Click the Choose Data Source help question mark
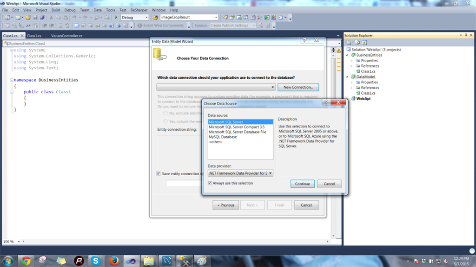 [x=326, y=102]
